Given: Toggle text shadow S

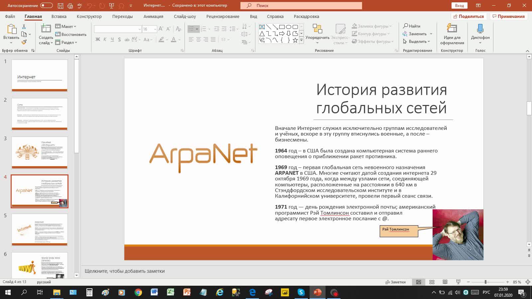Looking at the screenshot, I should click(x=119, y=39).
